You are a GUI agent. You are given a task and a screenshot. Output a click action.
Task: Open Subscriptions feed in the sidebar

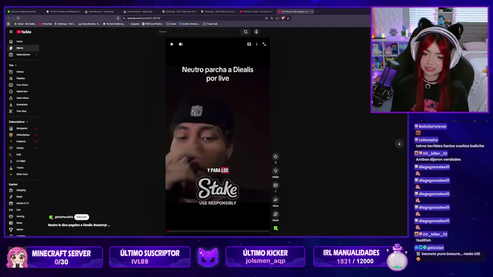point(23,55)
